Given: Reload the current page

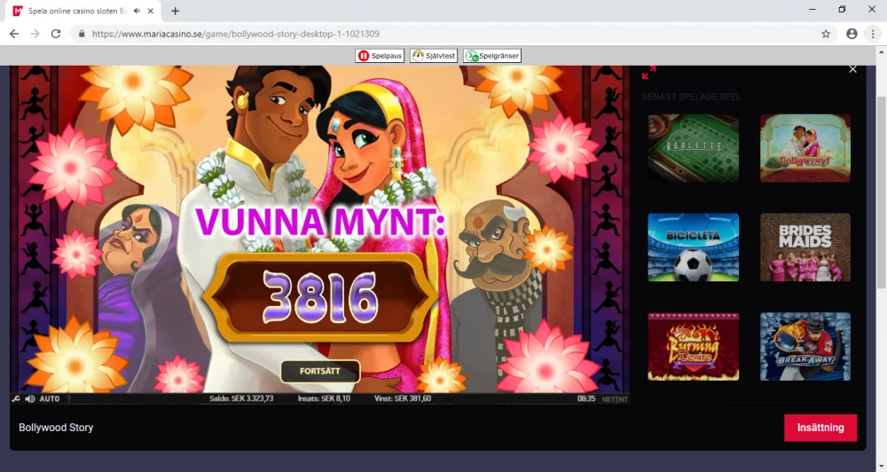Looking at the screenshot, I should (x=55, y=34).
